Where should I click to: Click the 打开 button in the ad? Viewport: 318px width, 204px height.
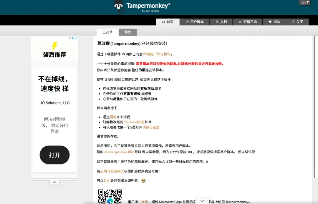[x=54, y=155]
